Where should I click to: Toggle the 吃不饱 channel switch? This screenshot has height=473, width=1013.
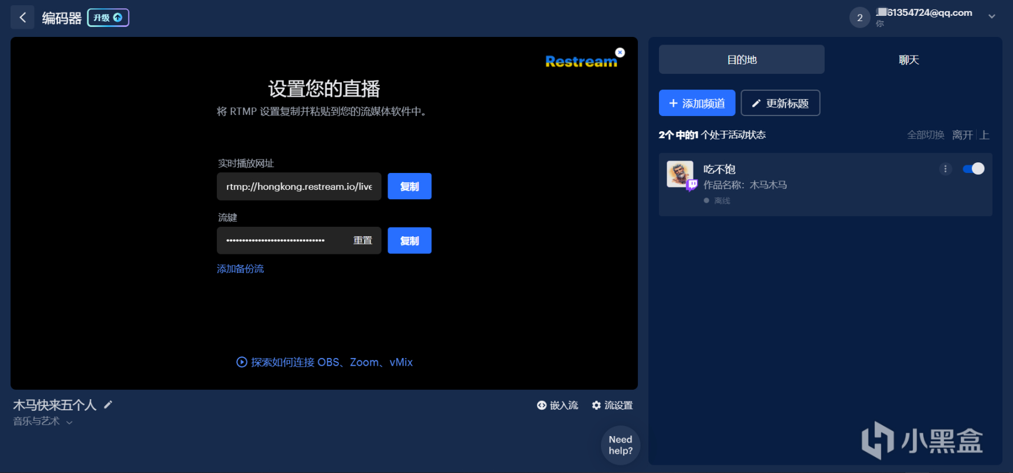click(973, 169)
